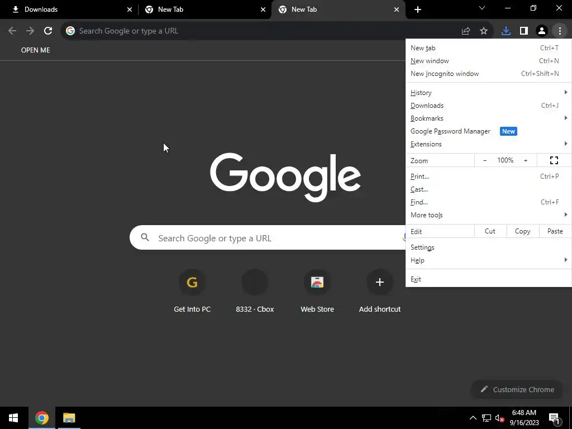Toggle the side panel icon
The height and width of the screenshot is (429, 572).
click(524, 31)
